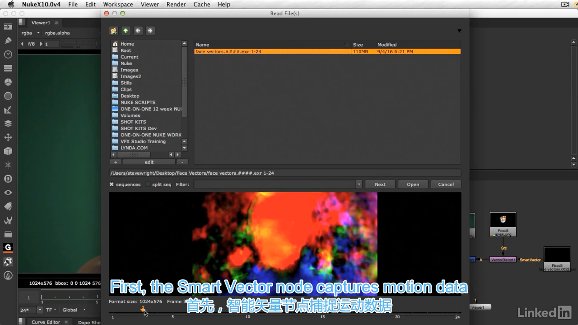Viewport: 578px width, 325px height.
Task: Open the FurnaceCore toolbar icon
Action: [x=8, y=262]
